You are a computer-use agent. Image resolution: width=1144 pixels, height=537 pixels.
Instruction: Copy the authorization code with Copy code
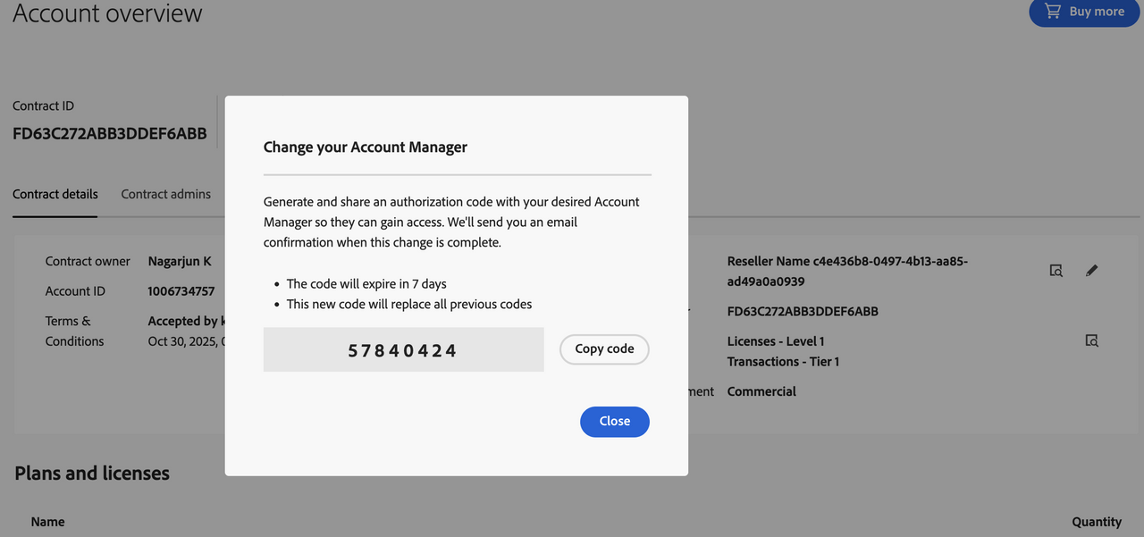pyautogui.click(x=604, y=349)
